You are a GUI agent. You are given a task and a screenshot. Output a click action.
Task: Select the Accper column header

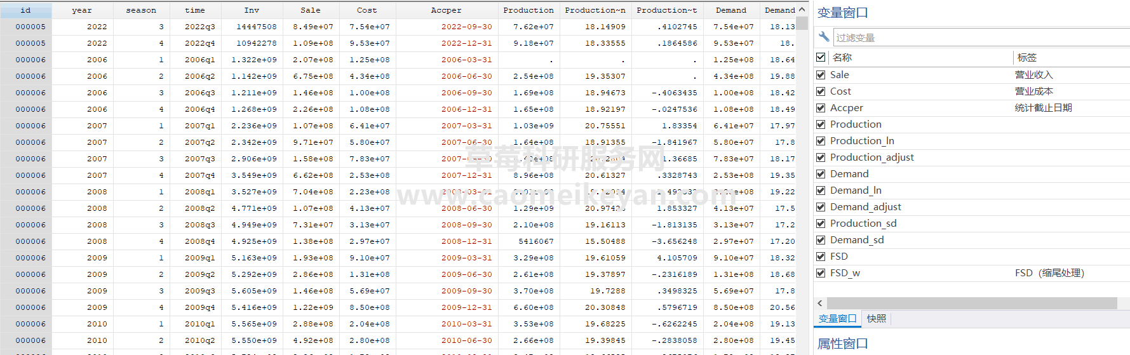[x=446, y=10]
